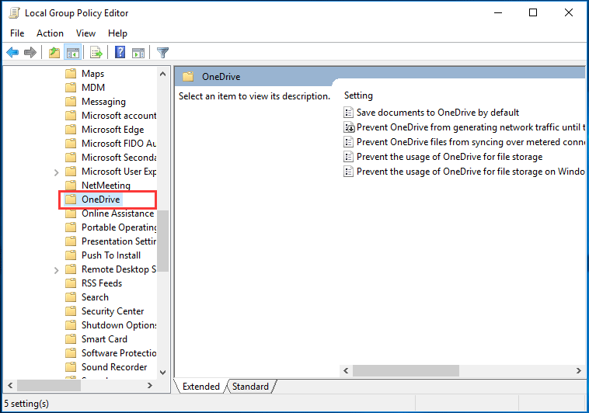The height and width of the screenshot is (413, 589).
Task: Click icon of the OneDrive on Windows 8.1 setting
Action: pyautogui.click(x=349, y=172)
